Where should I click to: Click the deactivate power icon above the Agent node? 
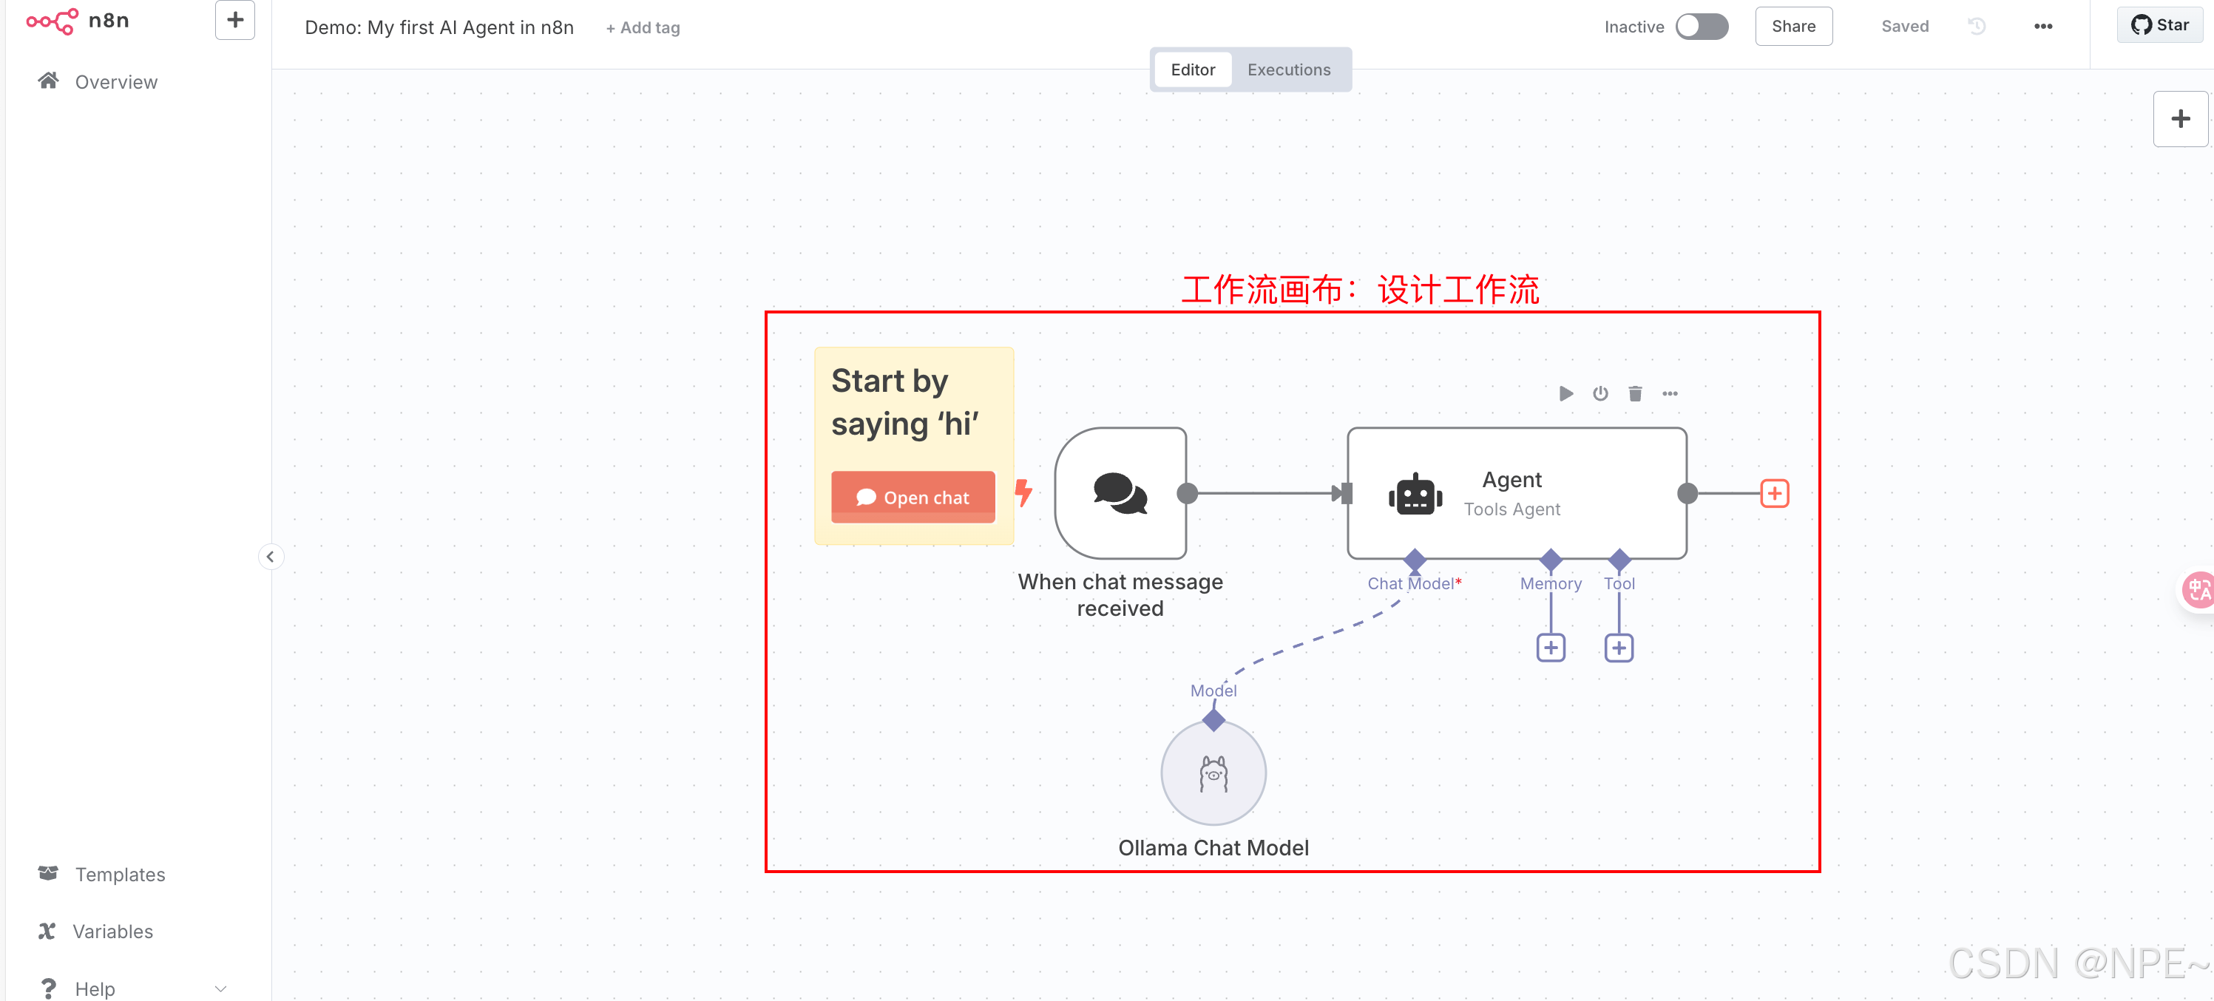[1600, 393]
